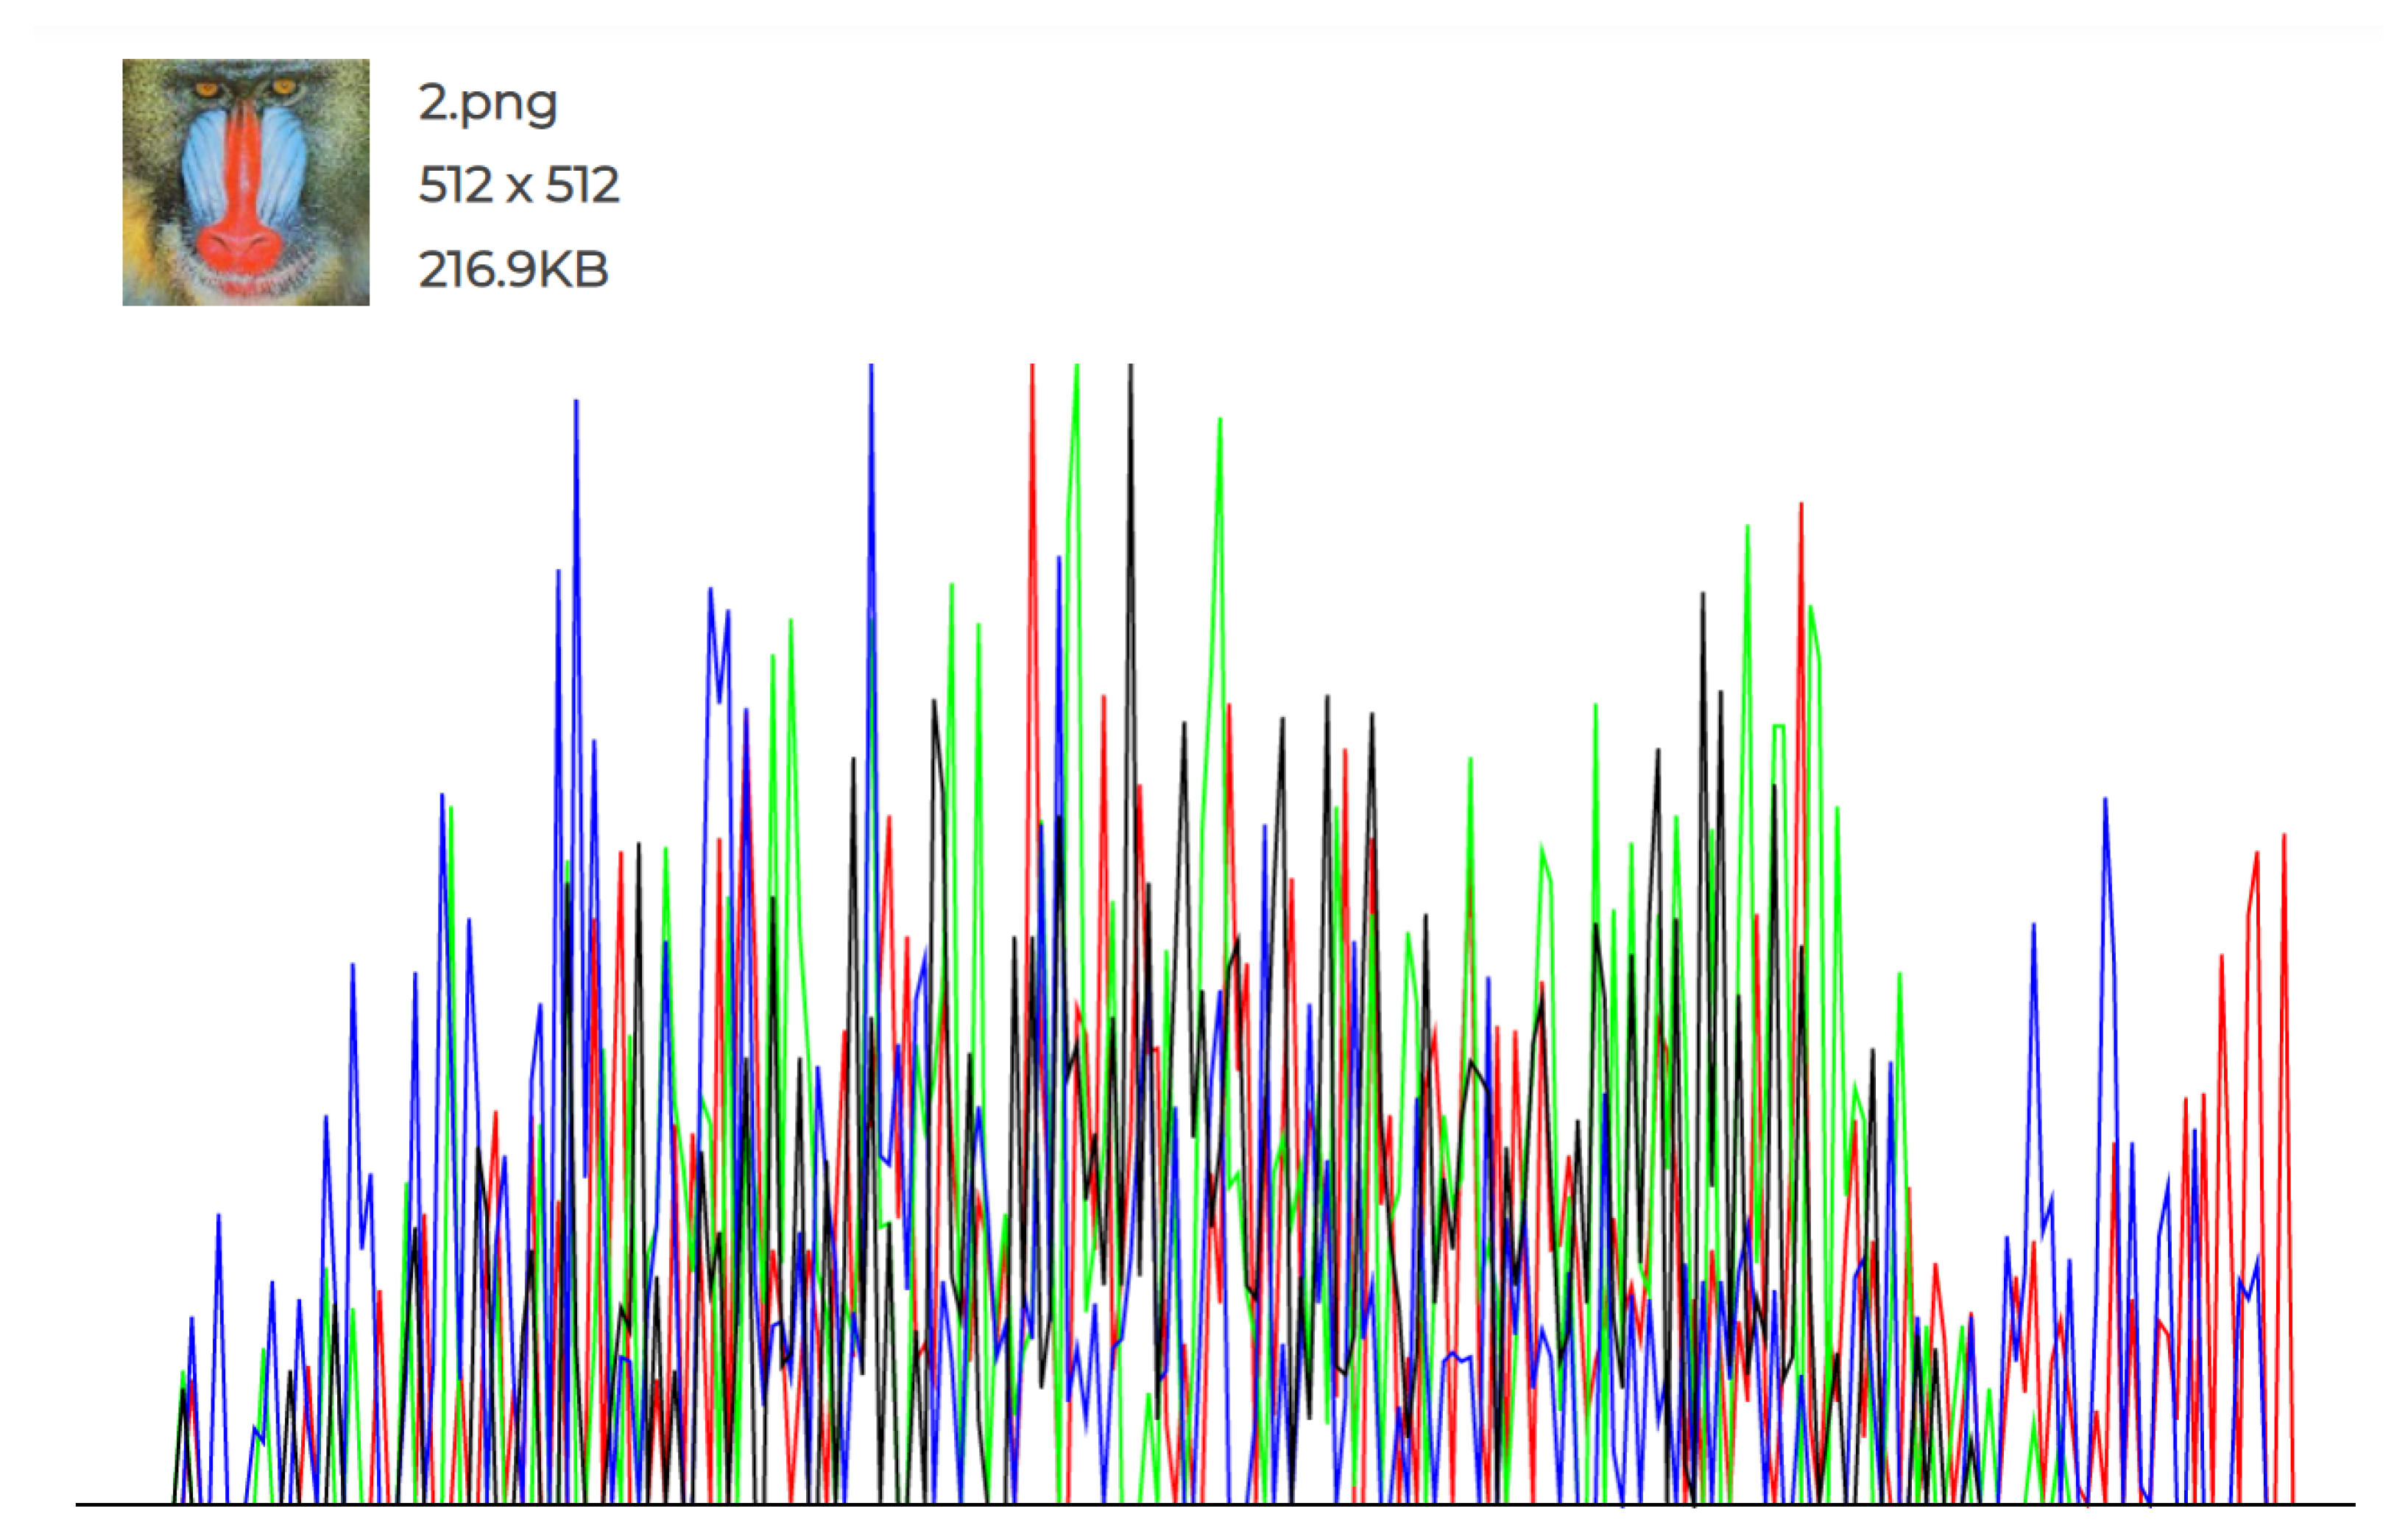Click the mandrill image thumbnail
The image size is (2408, 1528).
pos(245,182)
